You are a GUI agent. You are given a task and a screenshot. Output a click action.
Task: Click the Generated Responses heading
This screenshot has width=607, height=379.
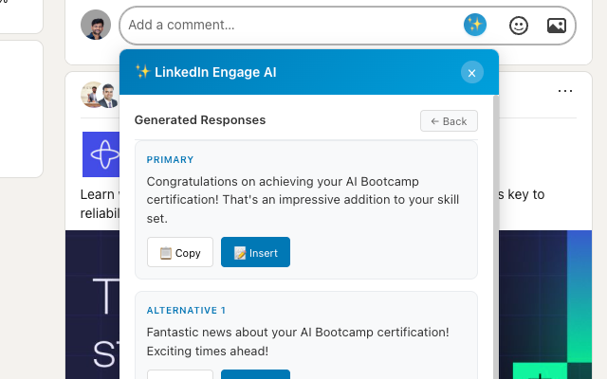pyautogui.click(x=200, y=120)
